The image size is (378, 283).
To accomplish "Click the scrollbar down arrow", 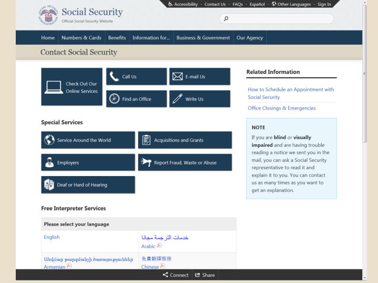I will pos(364,277).
